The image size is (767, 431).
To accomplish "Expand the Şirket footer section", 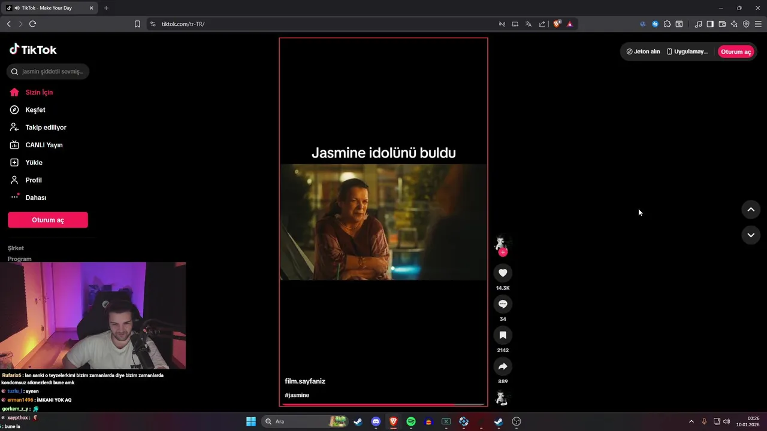I will point(16,248).
